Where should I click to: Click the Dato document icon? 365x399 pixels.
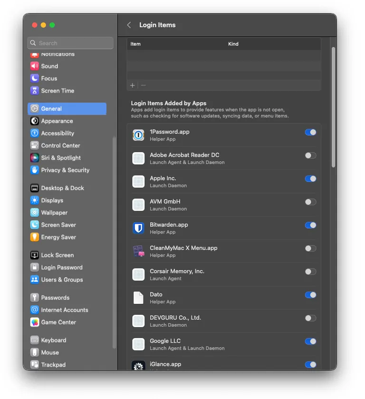click(x=138, y=298)
